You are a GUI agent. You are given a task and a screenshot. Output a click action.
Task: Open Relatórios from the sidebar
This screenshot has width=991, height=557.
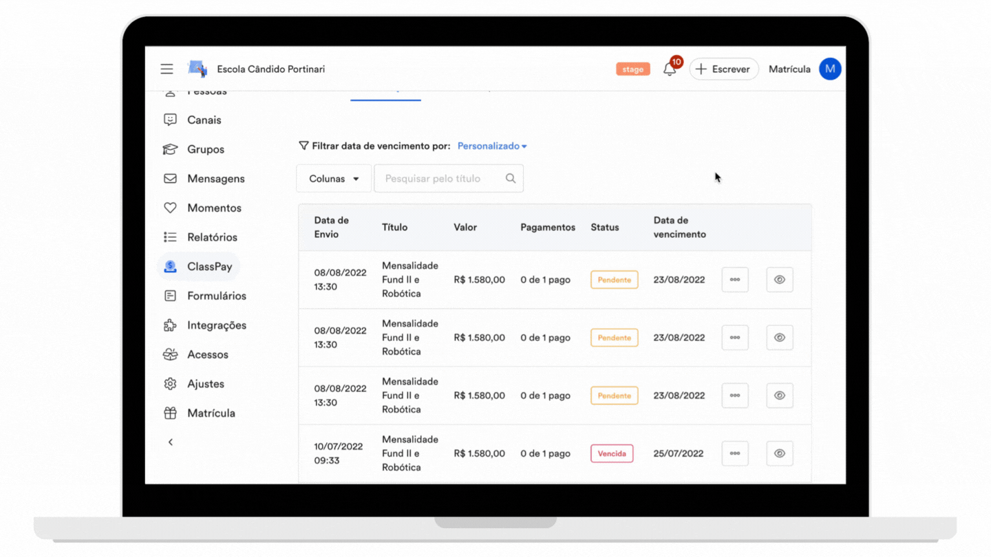[x=200, y=237]
